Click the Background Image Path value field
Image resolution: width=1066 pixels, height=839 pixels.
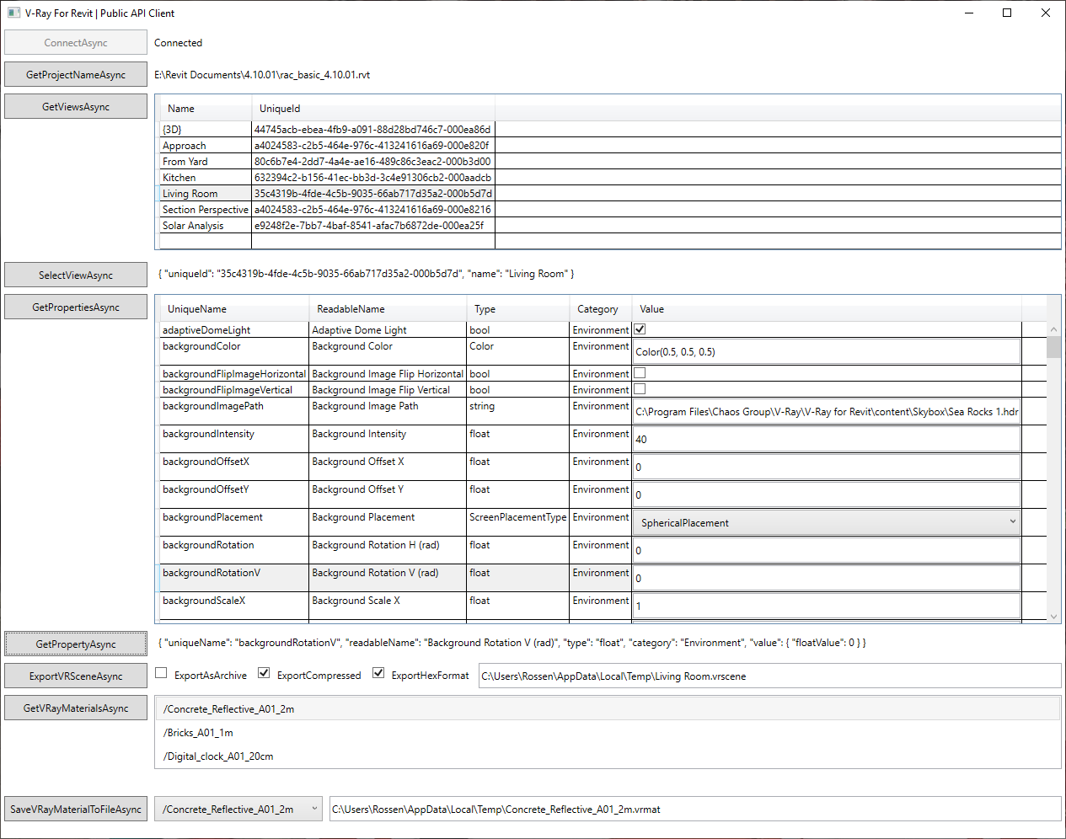827,412
